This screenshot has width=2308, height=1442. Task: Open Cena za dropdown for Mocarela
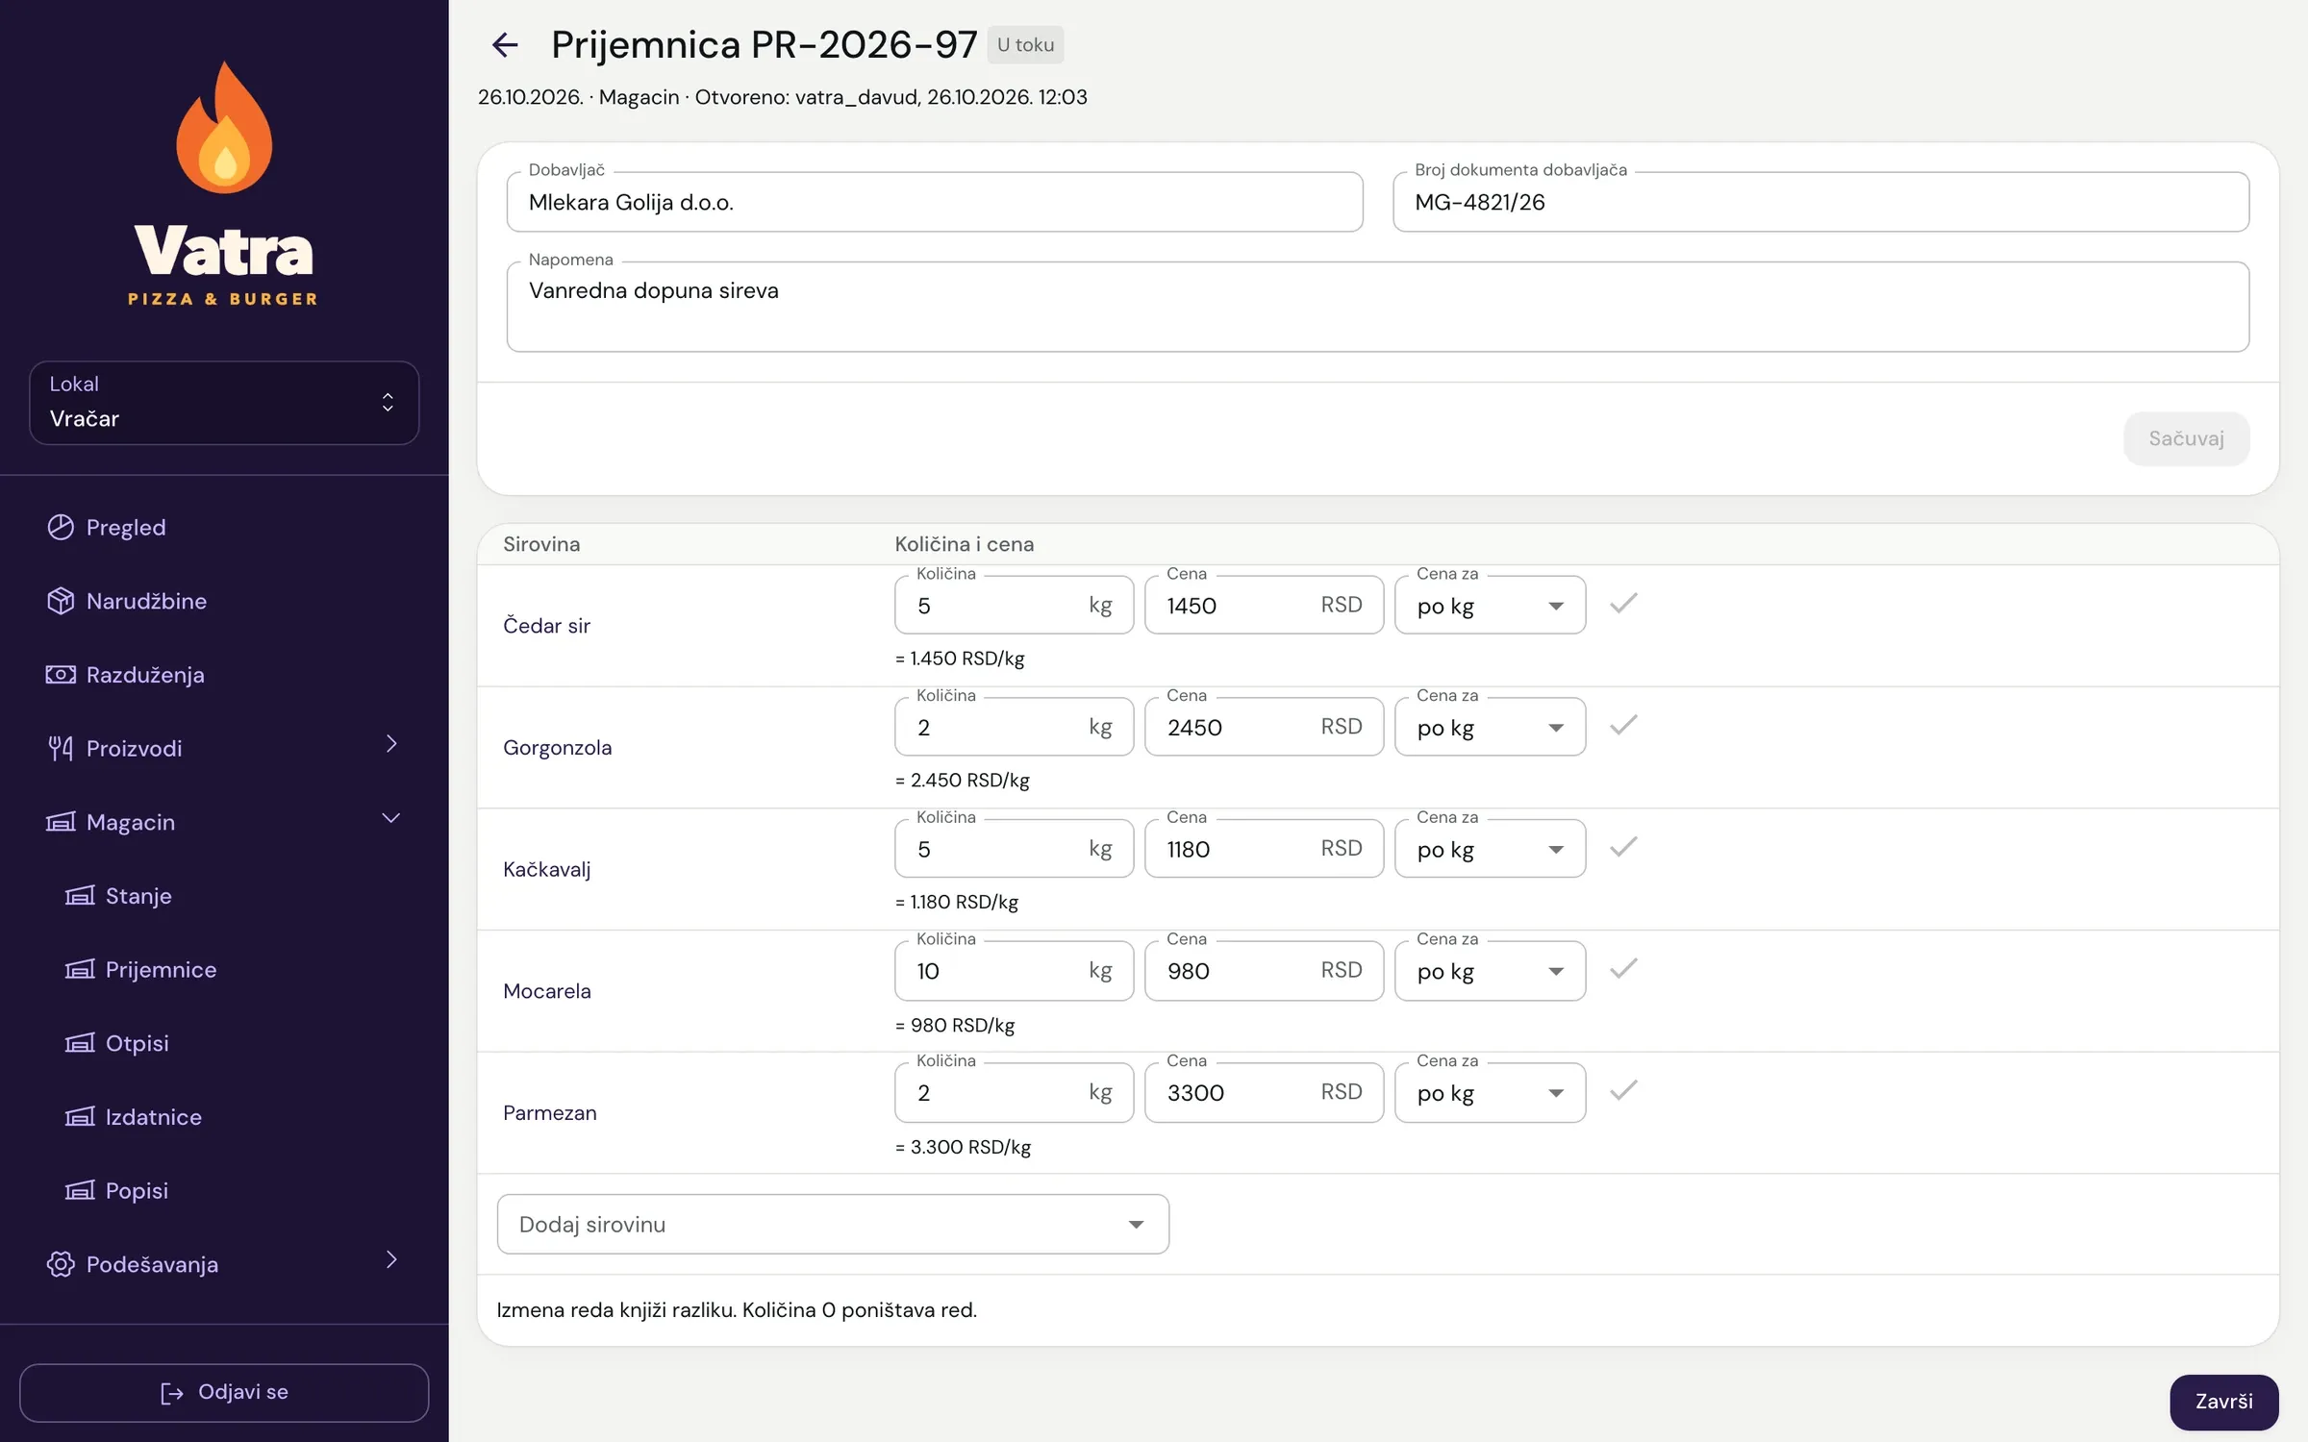tap(1490, 971)
